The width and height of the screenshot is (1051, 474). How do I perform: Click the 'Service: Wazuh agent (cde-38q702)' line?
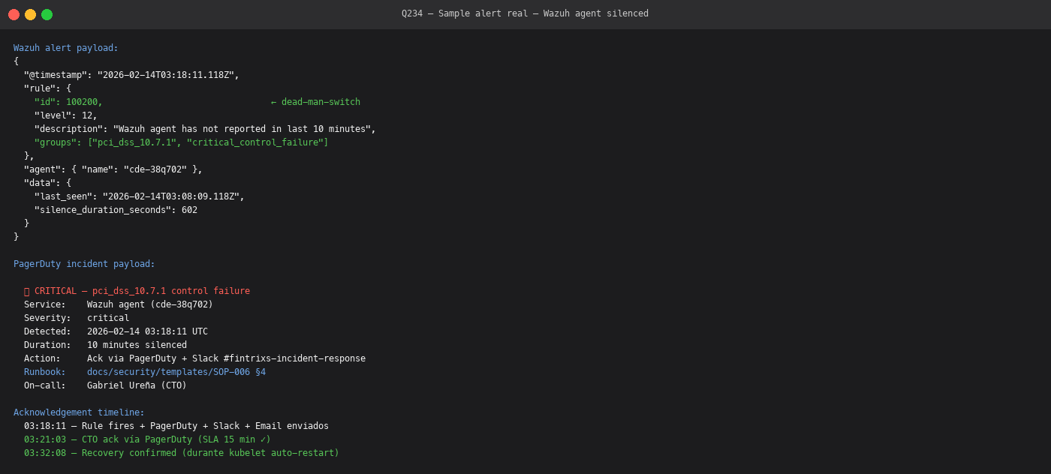coord(119,304)
